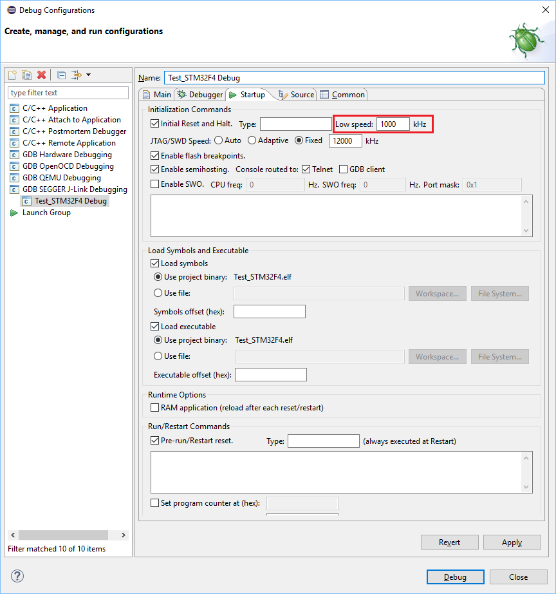Launch debugging with the Debug button
This screenshot has width=556, height=594.
click(455, 577)
